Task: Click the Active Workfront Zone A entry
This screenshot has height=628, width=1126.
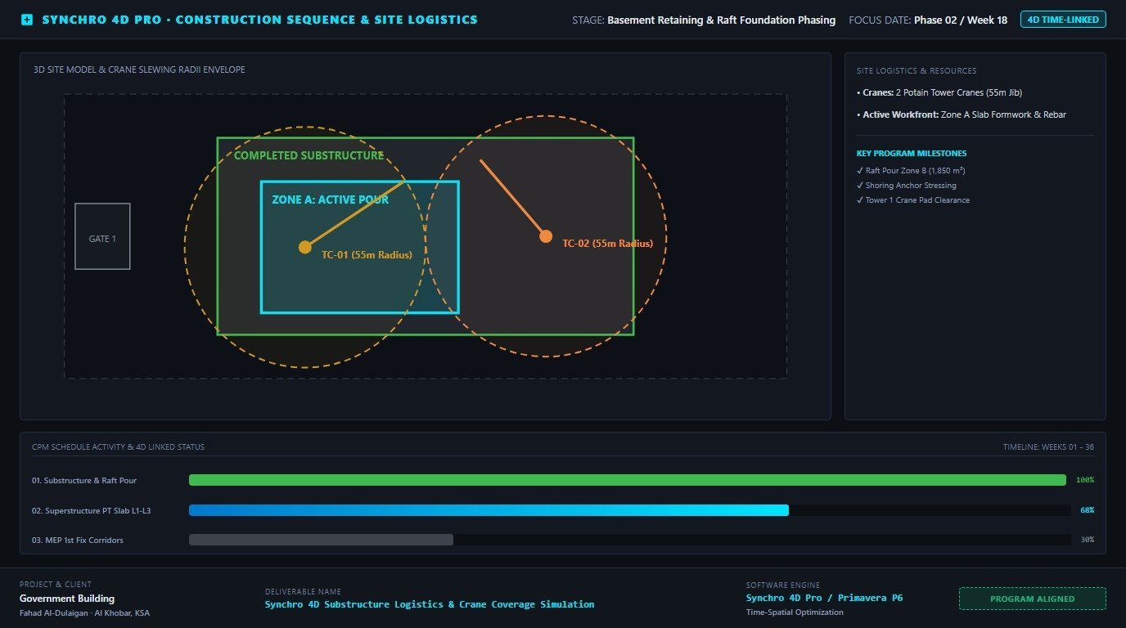Action: (x=961, y=114)
